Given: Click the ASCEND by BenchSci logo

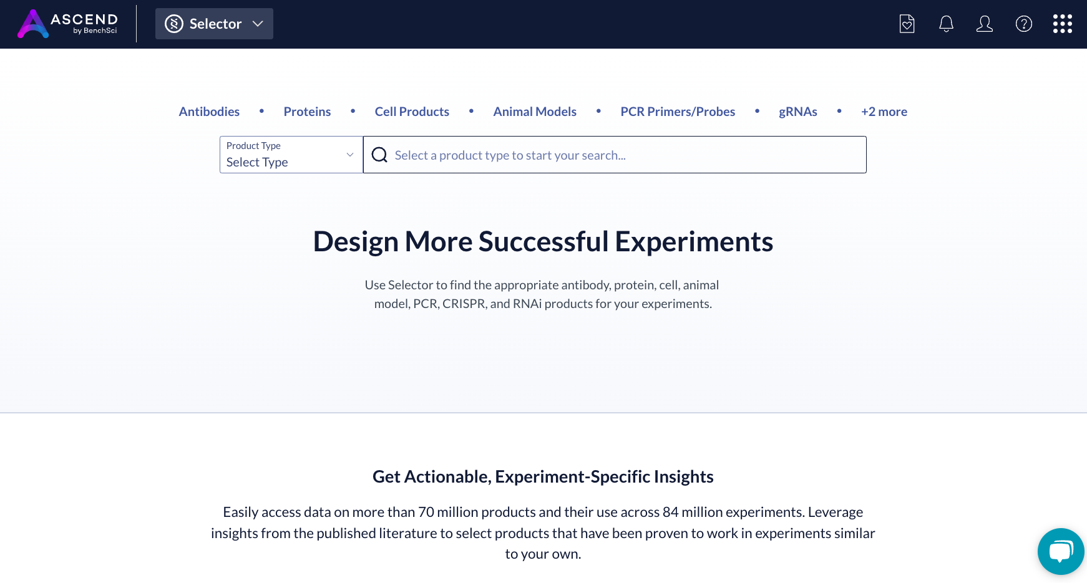Looking at the screenshot, I should pos(67,24).
